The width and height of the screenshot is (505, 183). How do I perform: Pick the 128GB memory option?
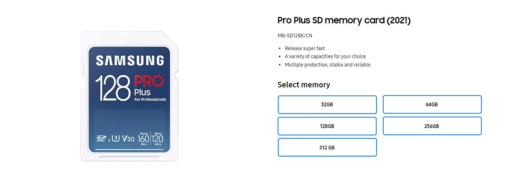click(327, 126)
